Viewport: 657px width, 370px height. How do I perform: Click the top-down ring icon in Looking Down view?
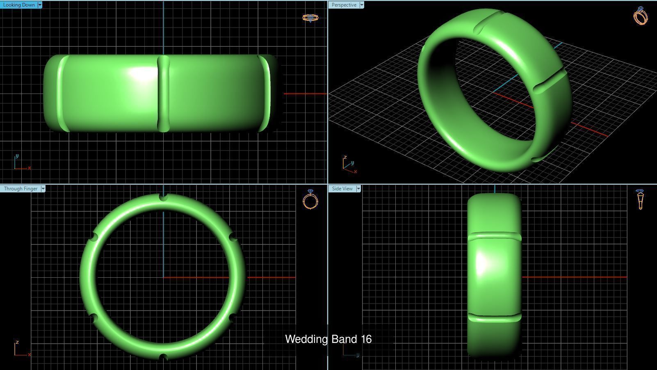[x=310, y=18]
